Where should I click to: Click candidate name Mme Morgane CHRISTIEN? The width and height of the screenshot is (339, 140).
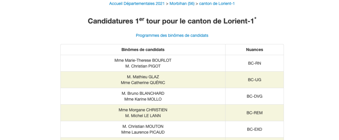(143, 110)
